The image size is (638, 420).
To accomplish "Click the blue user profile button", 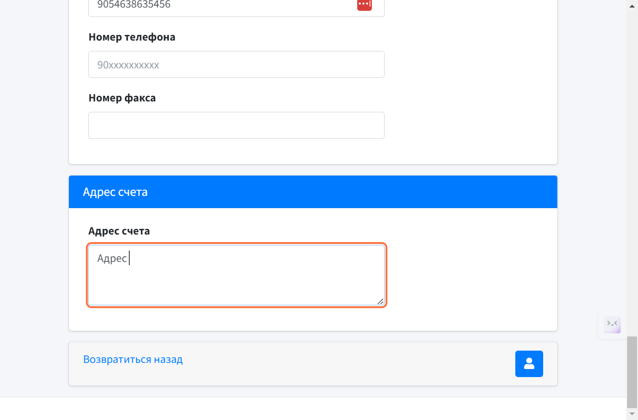I will point(529,364).
